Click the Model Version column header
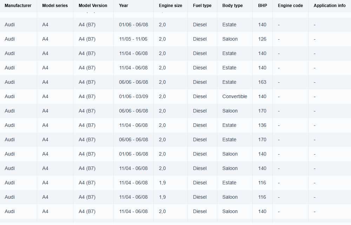Image resolution: width=351 pixels, height=225 pixels. 93,6
